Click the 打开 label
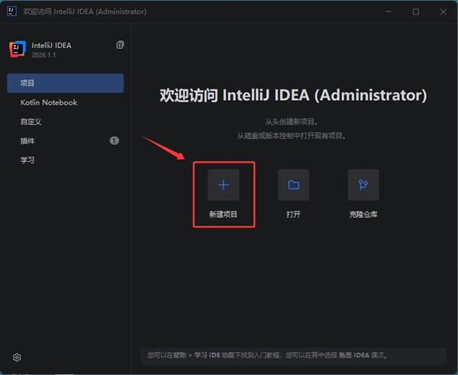The width and height of the screenshot is (458, 375). [293, 215]
